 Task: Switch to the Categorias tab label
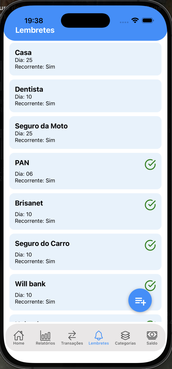coord(125,343)
